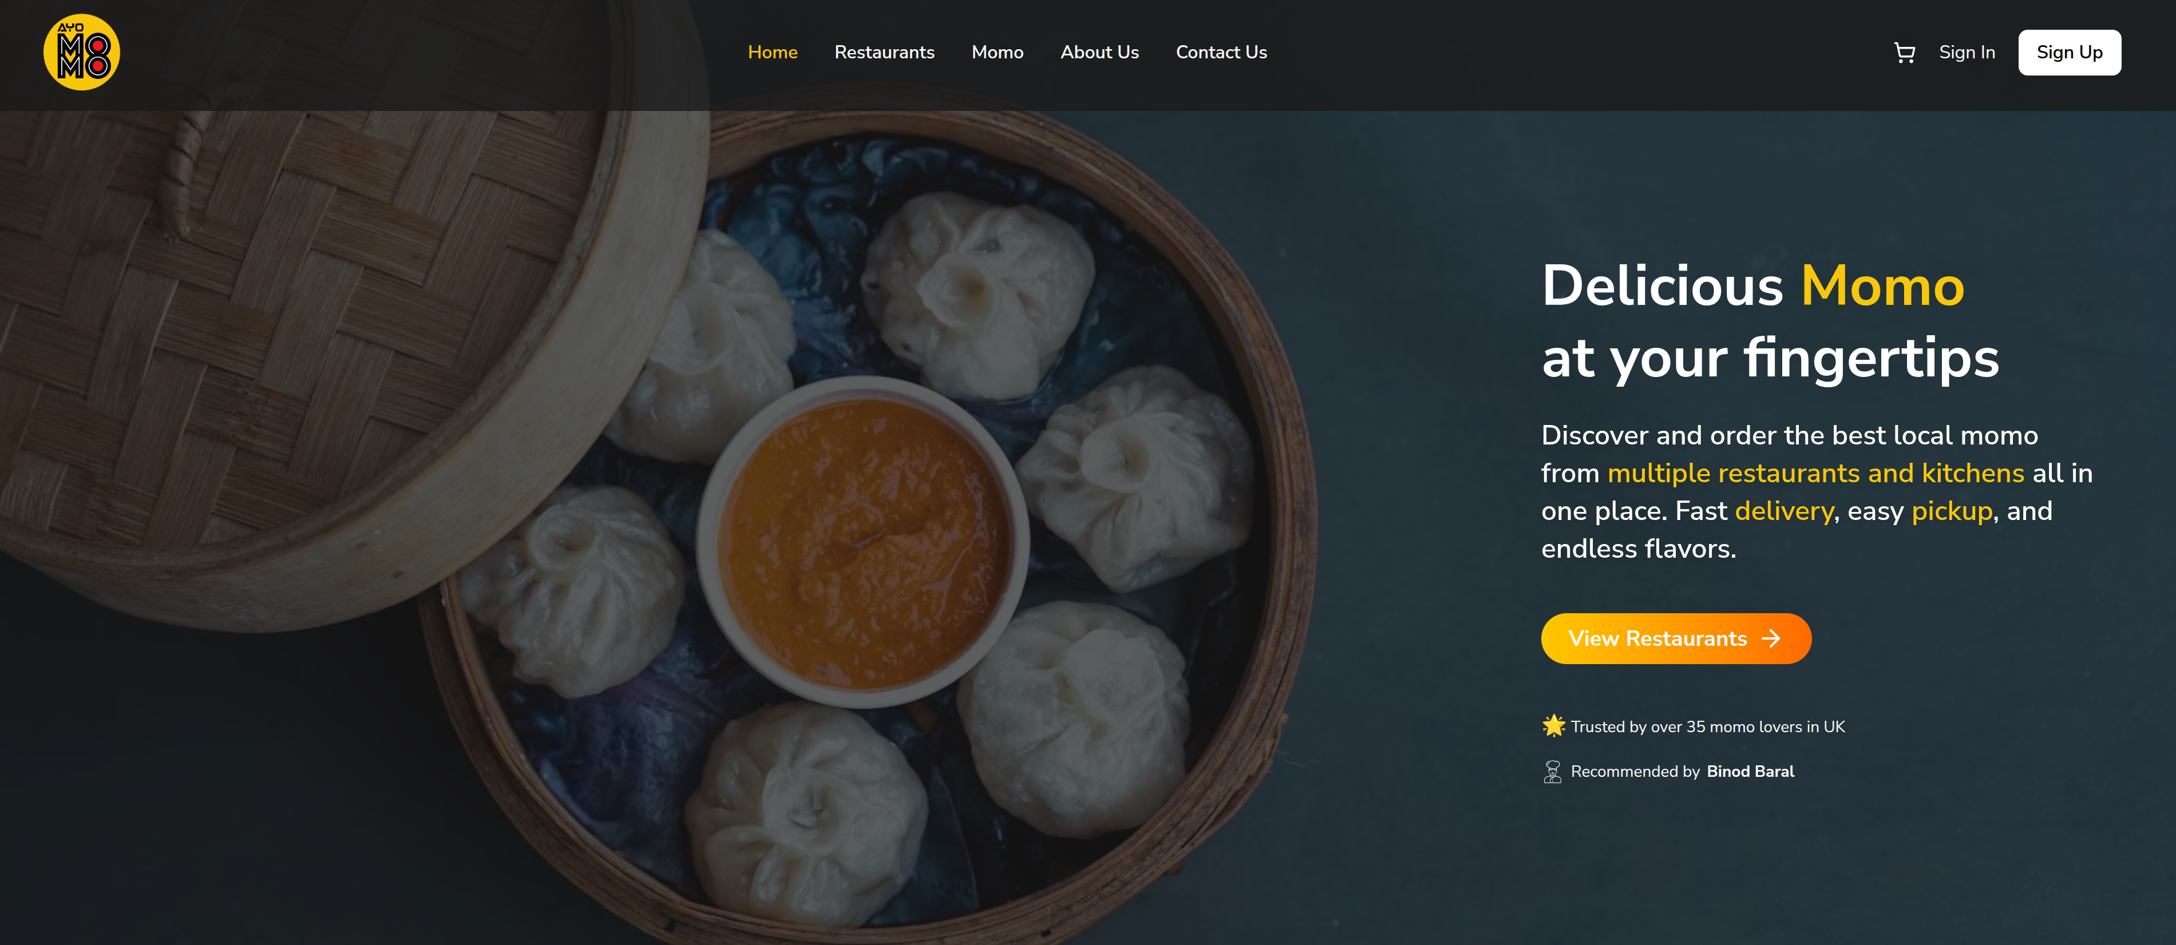Select the Momo menu item
Image resolution: width=2176 pixels, height=945 pixels.
point(997,53)
